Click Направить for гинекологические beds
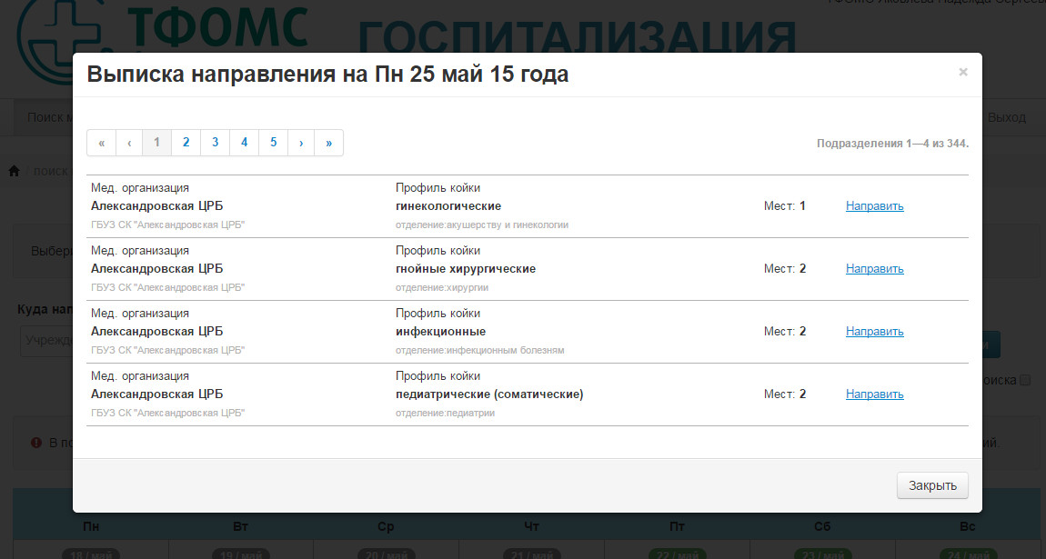Image resolution: width=1046 pixels, height=559 pixels. coord(875,206)
